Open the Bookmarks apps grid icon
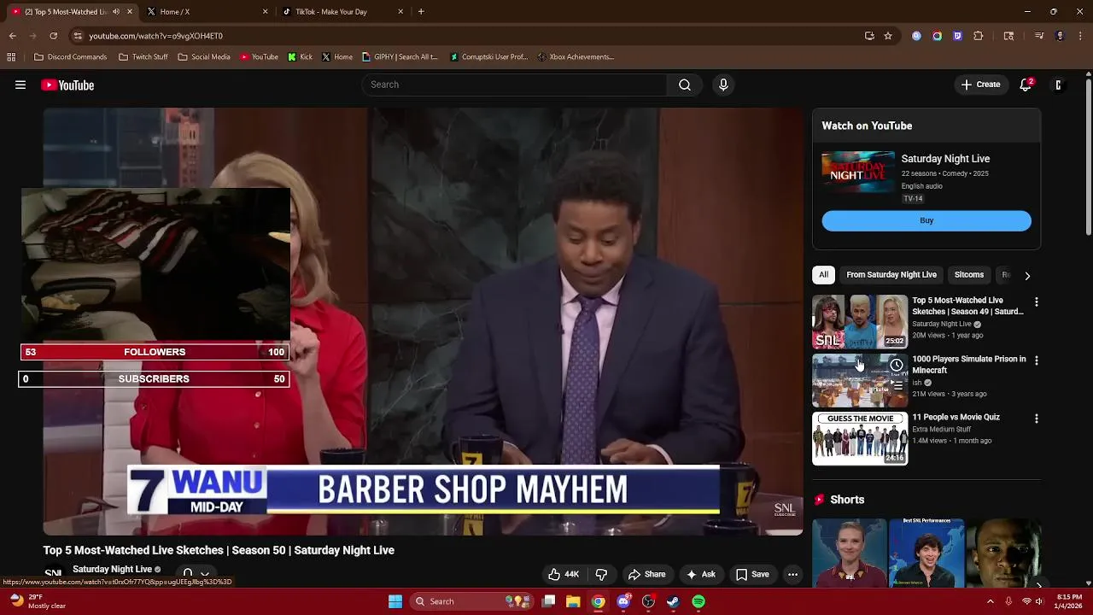 [x=11, y=57]
